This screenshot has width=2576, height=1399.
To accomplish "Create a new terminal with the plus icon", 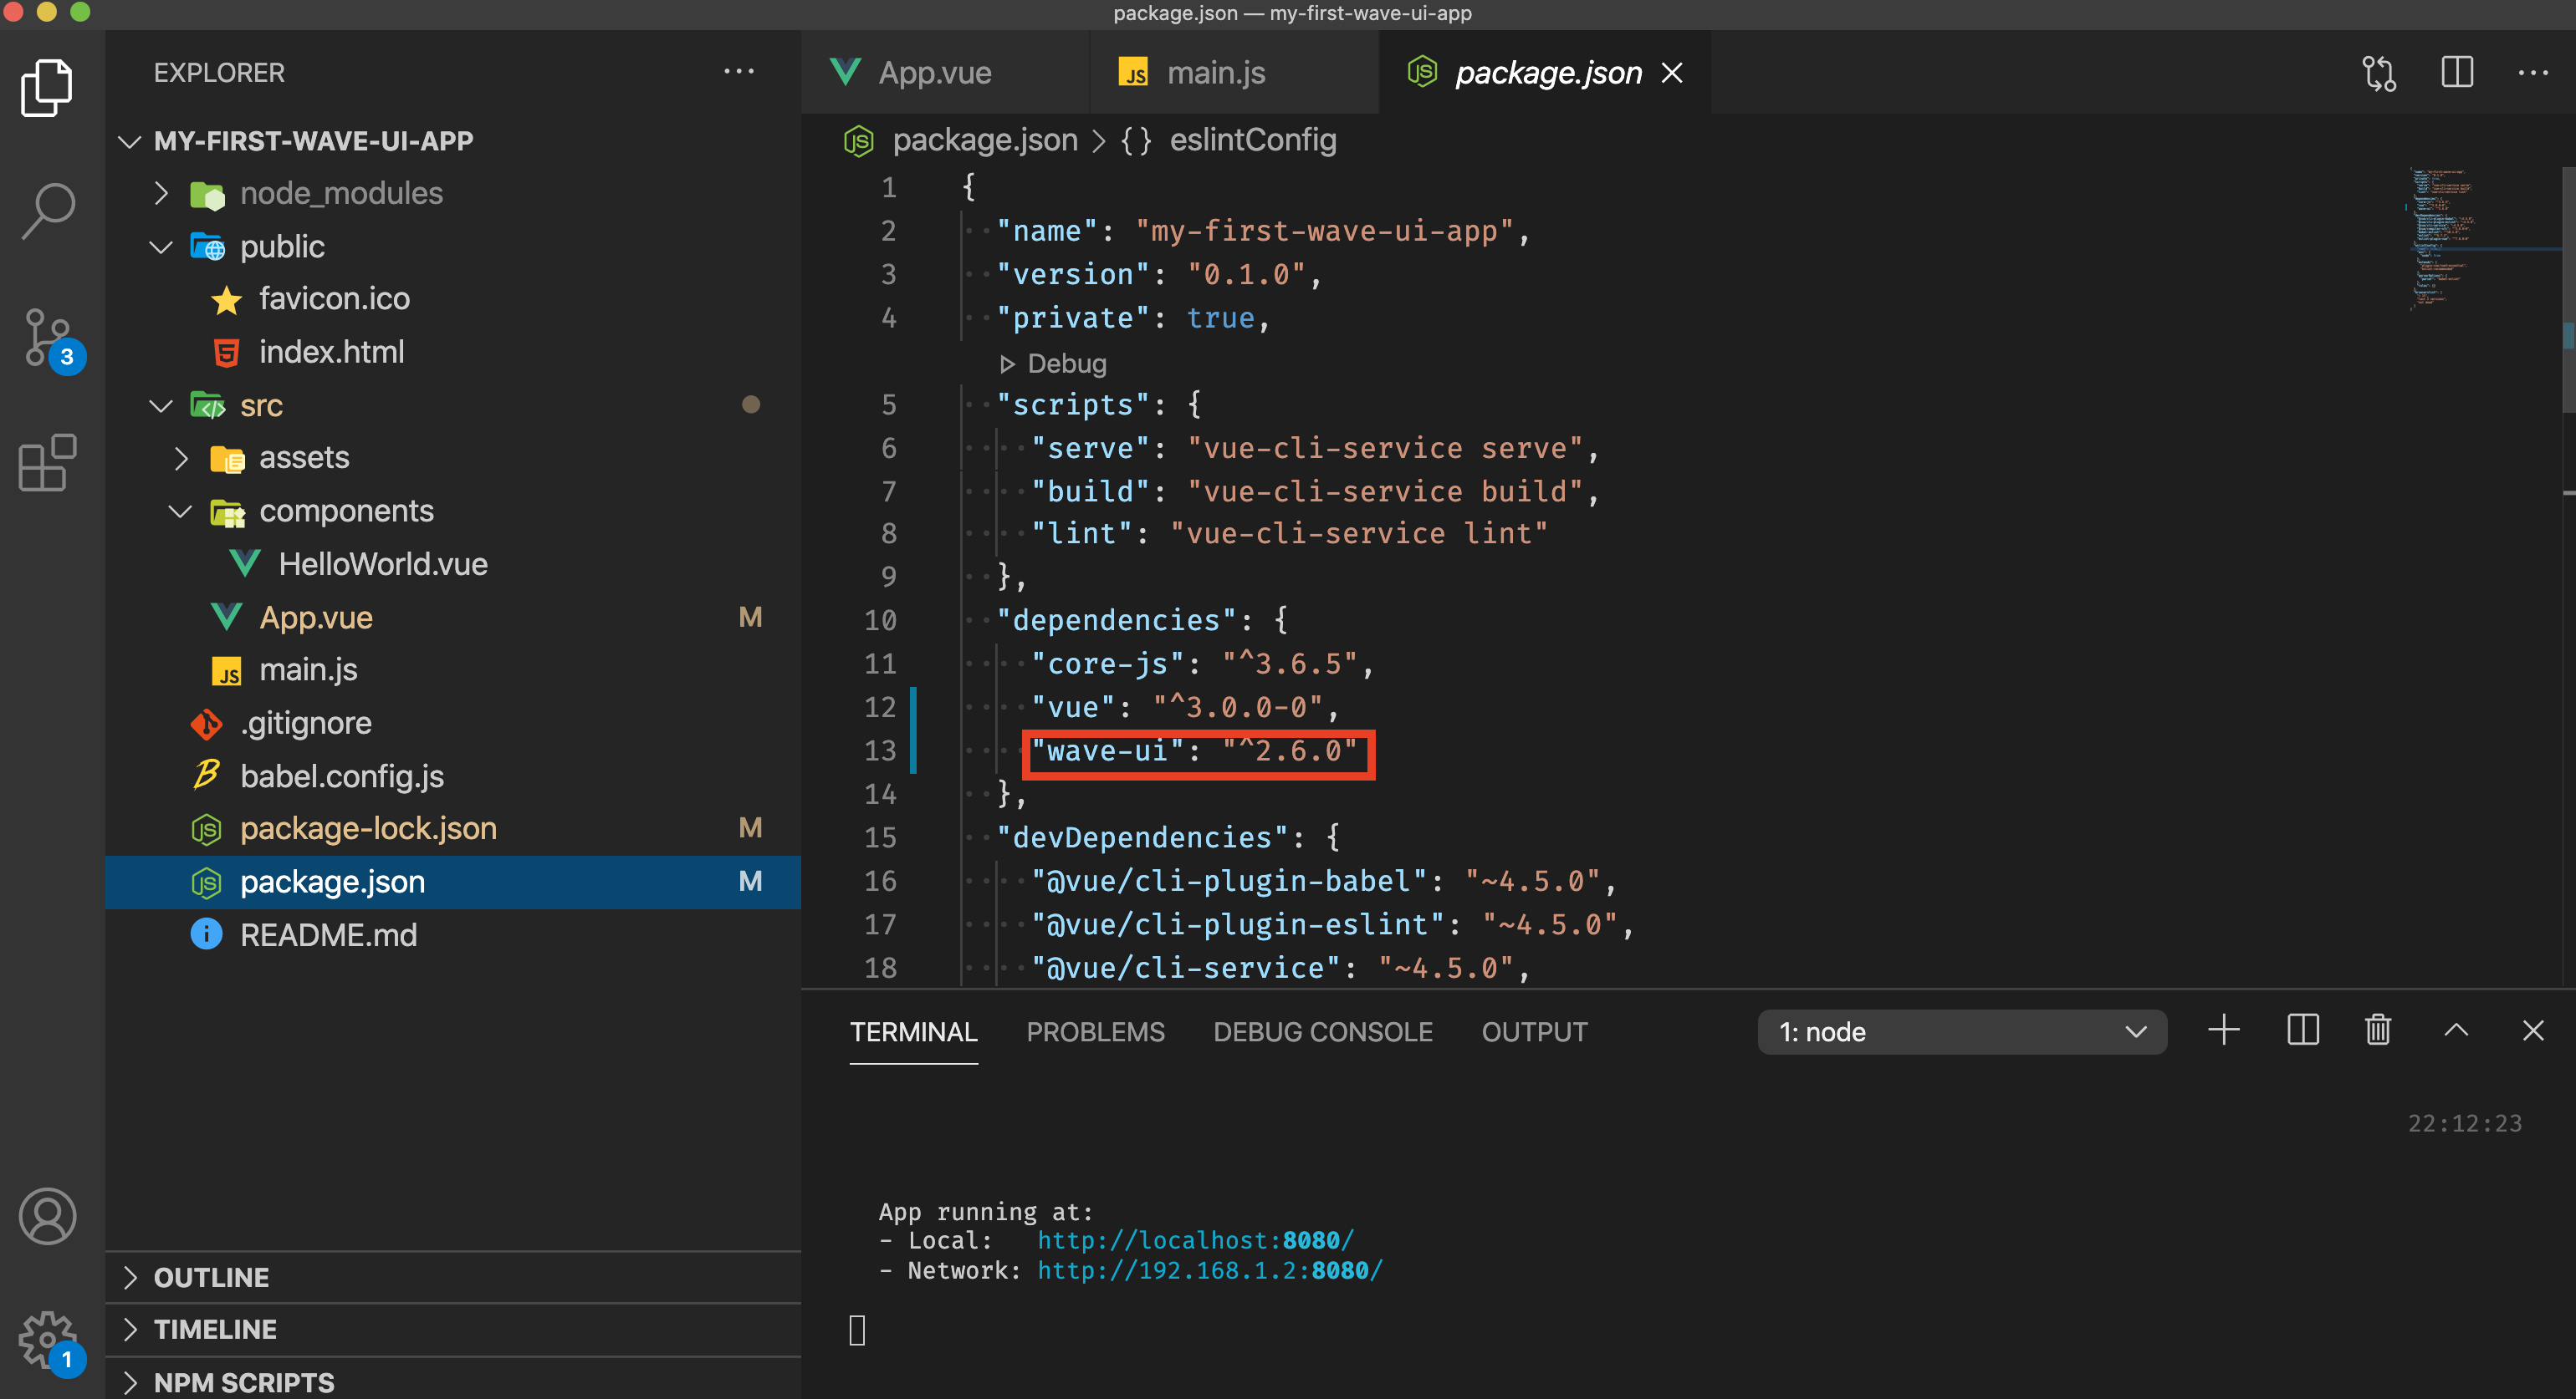I will pos(2224,1030).
